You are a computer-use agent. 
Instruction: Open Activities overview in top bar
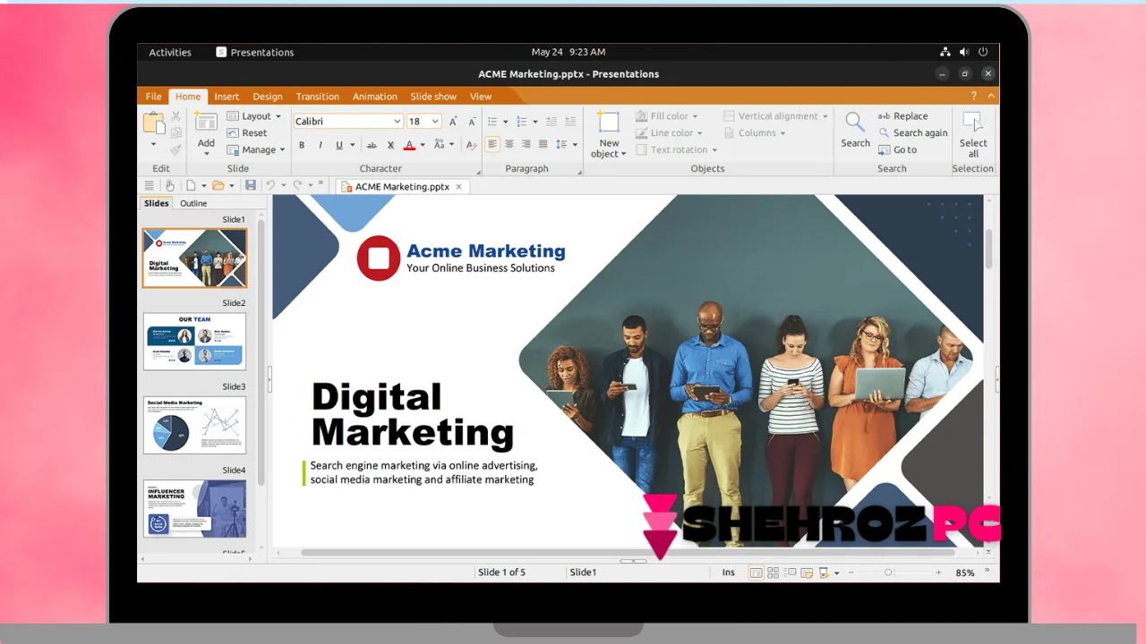pyautogui.click(x=170, y=52)
